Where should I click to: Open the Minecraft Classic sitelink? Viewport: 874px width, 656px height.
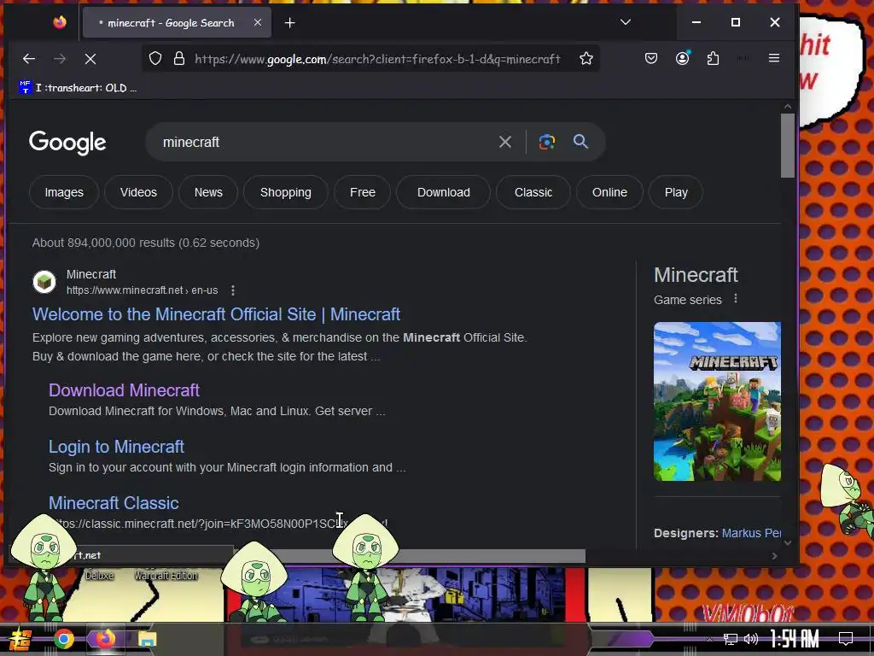(x=114, y=503)
